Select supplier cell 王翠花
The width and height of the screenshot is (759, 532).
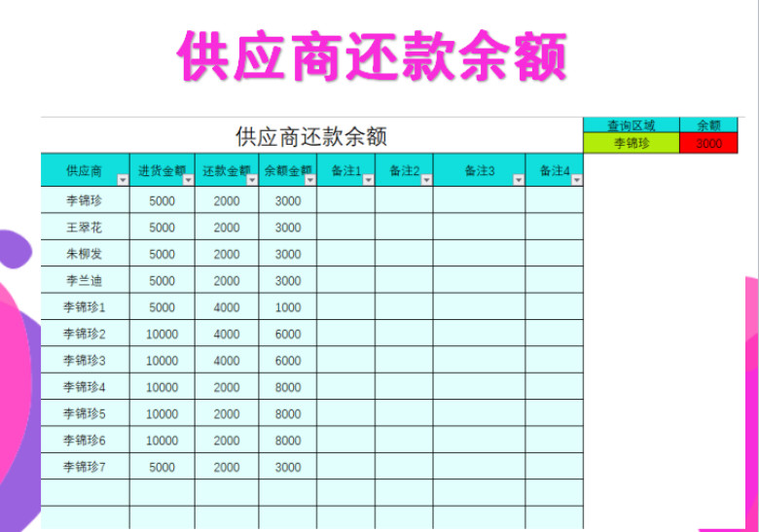(86, 227)
